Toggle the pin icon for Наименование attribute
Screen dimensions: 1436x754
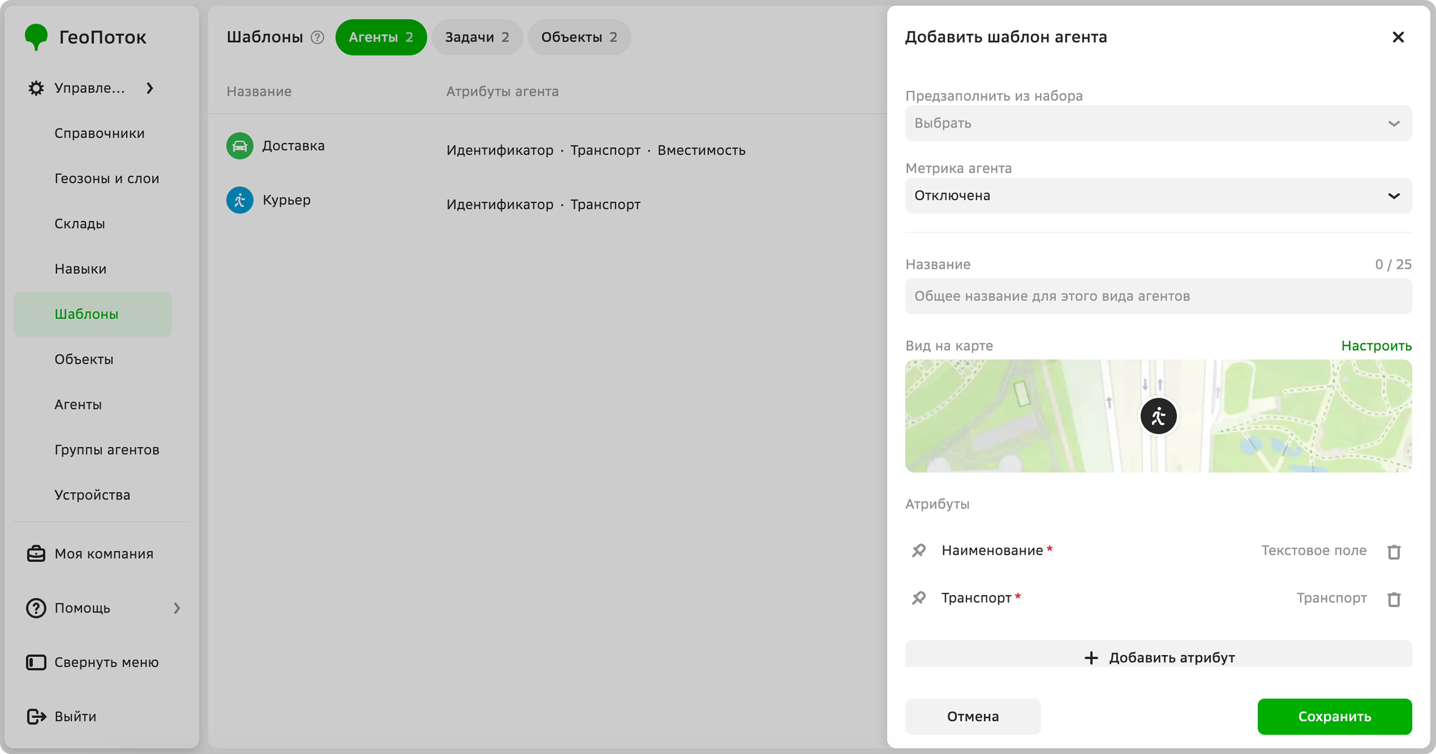coord(919,551)
